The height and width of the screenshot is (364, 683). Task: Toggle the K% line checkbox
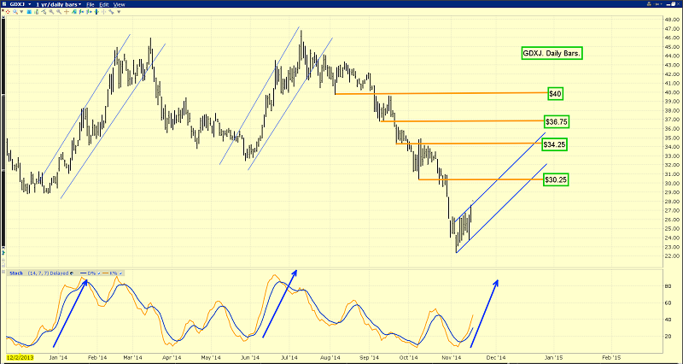point(120,273)
